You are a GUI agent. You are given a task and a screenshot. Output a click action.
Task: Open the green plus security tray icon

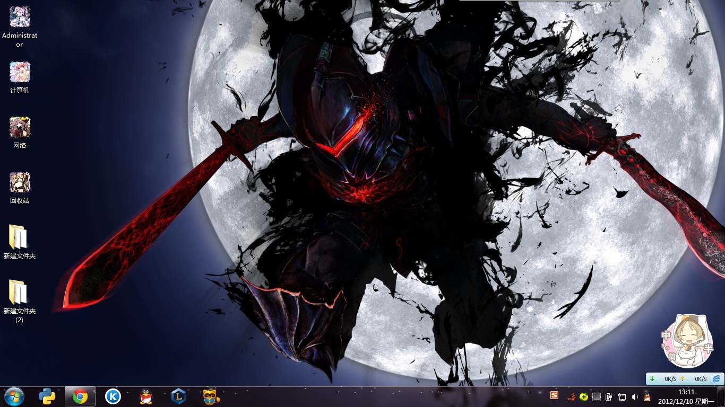(584, 397)
